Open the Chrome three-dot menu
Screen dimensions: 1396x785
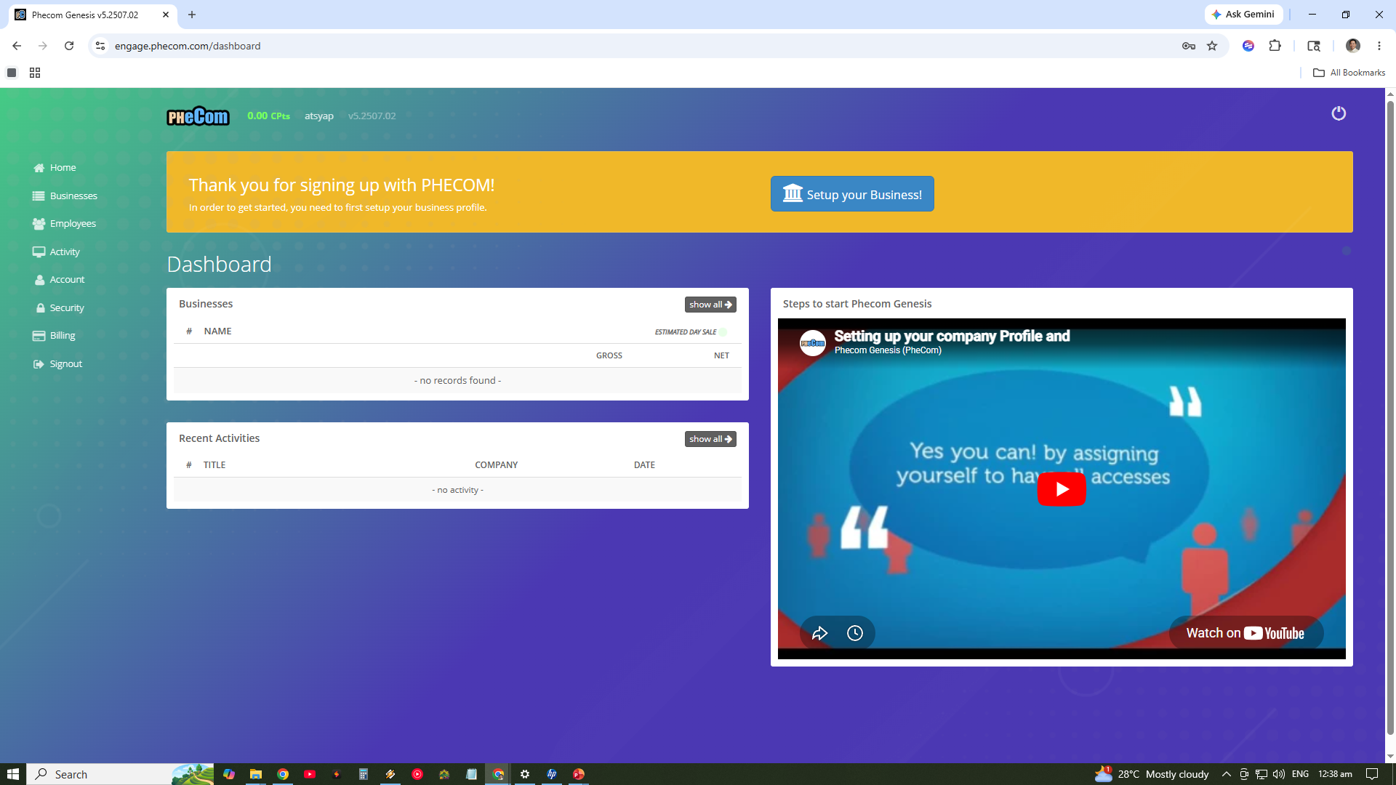pyautogui.click(x=1379, y=46)
